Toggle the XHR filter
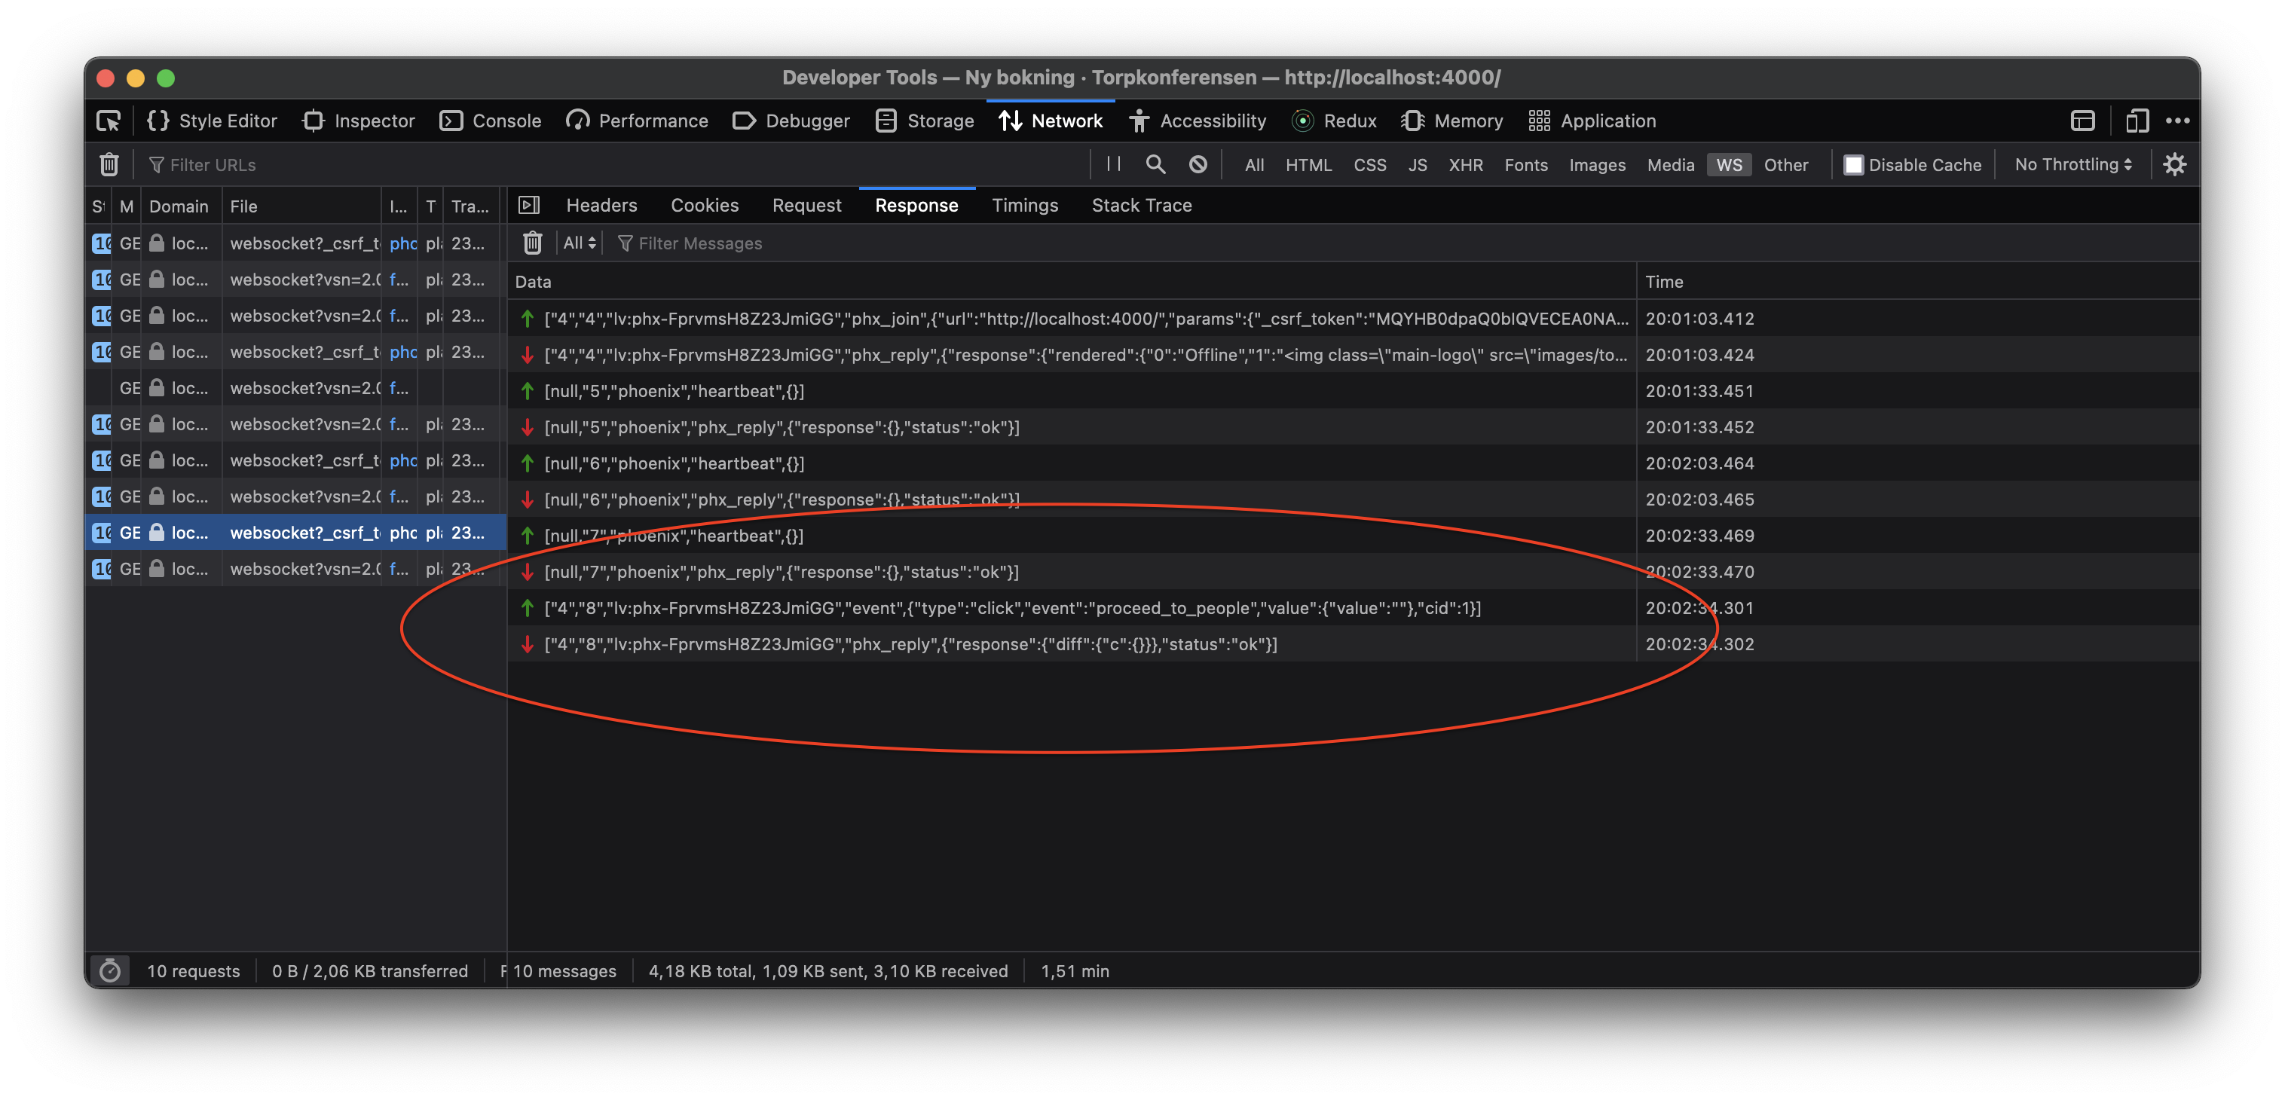Screen dimensions: 2285x1100 pos(1465,165)
